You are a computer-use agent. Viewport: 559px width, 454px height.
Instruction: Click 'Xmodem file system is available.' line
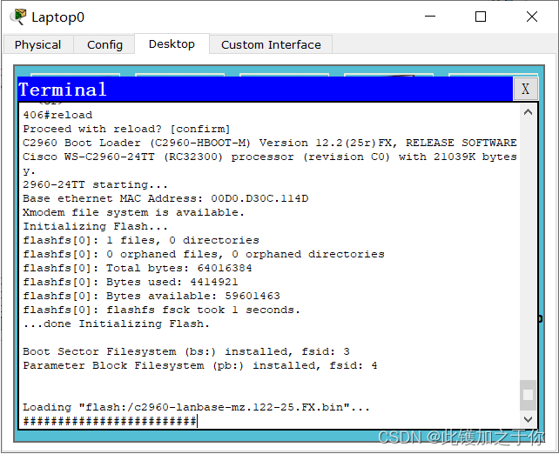pyautogui.click(x=134, y=212)
